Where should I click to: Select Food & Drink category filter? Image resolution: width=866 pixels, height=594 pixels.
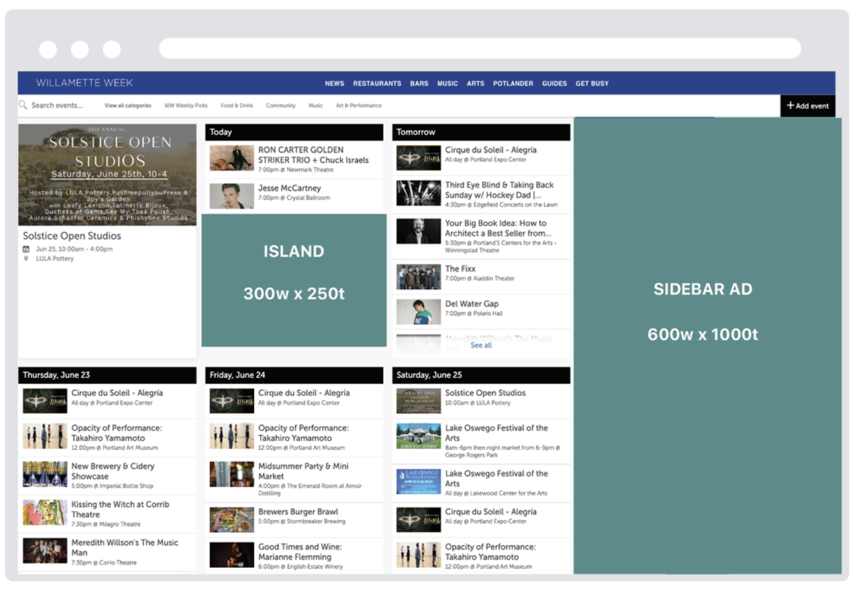237,106
